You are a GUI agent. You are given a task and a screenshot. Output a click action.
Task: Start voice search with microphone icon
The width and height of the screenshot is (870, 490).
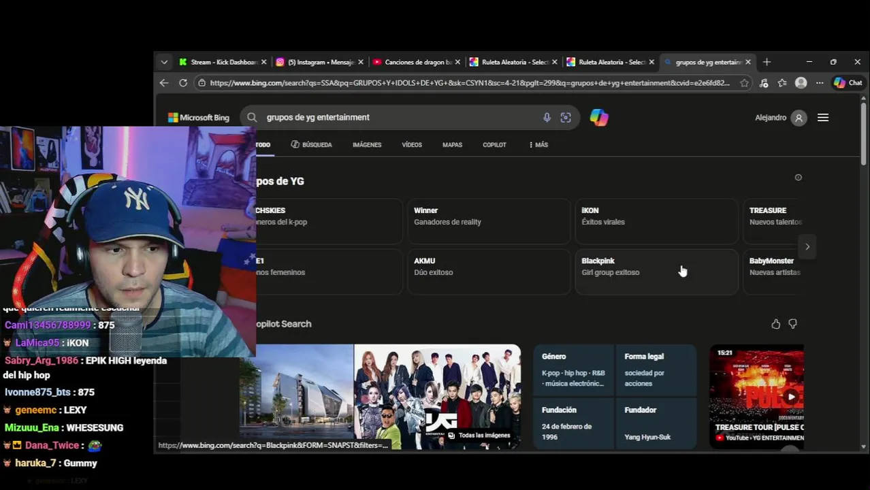pyautogui.click(x=547, y=117)
